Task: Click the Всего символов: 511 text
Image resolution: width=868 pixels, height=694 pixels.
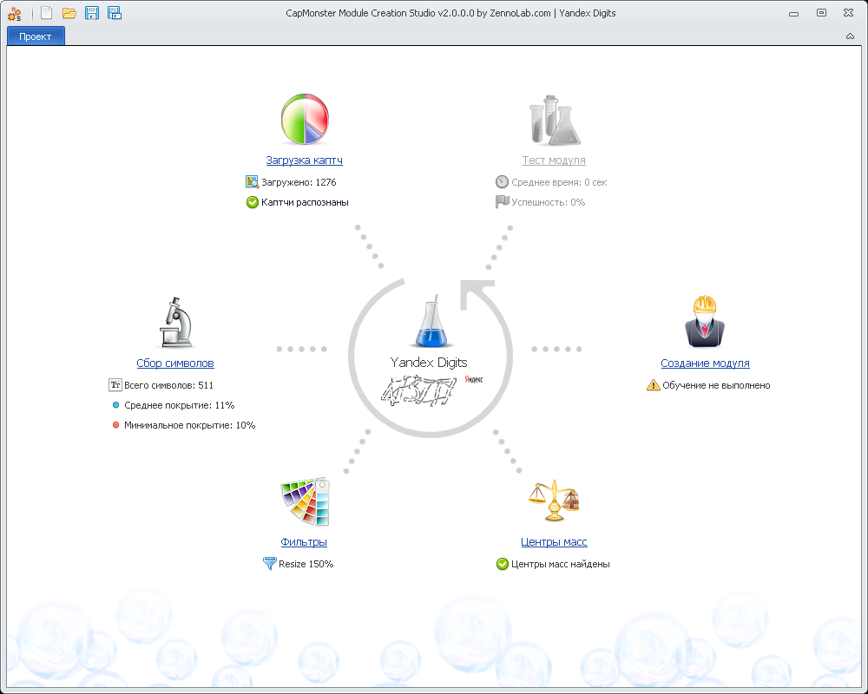Action: [169, 385]
